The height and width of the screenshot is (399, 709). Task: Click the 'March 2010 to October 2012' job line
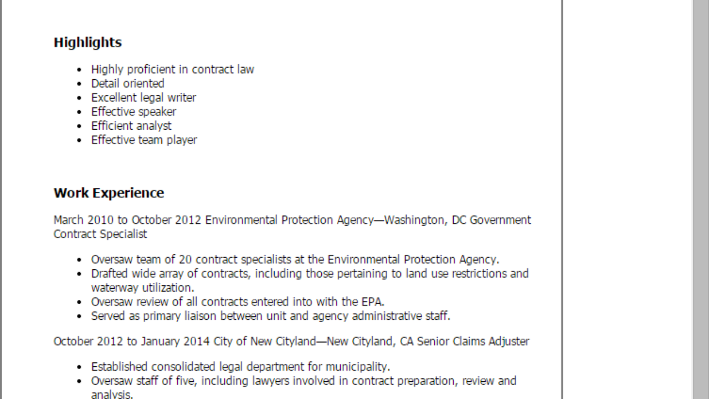292,220
